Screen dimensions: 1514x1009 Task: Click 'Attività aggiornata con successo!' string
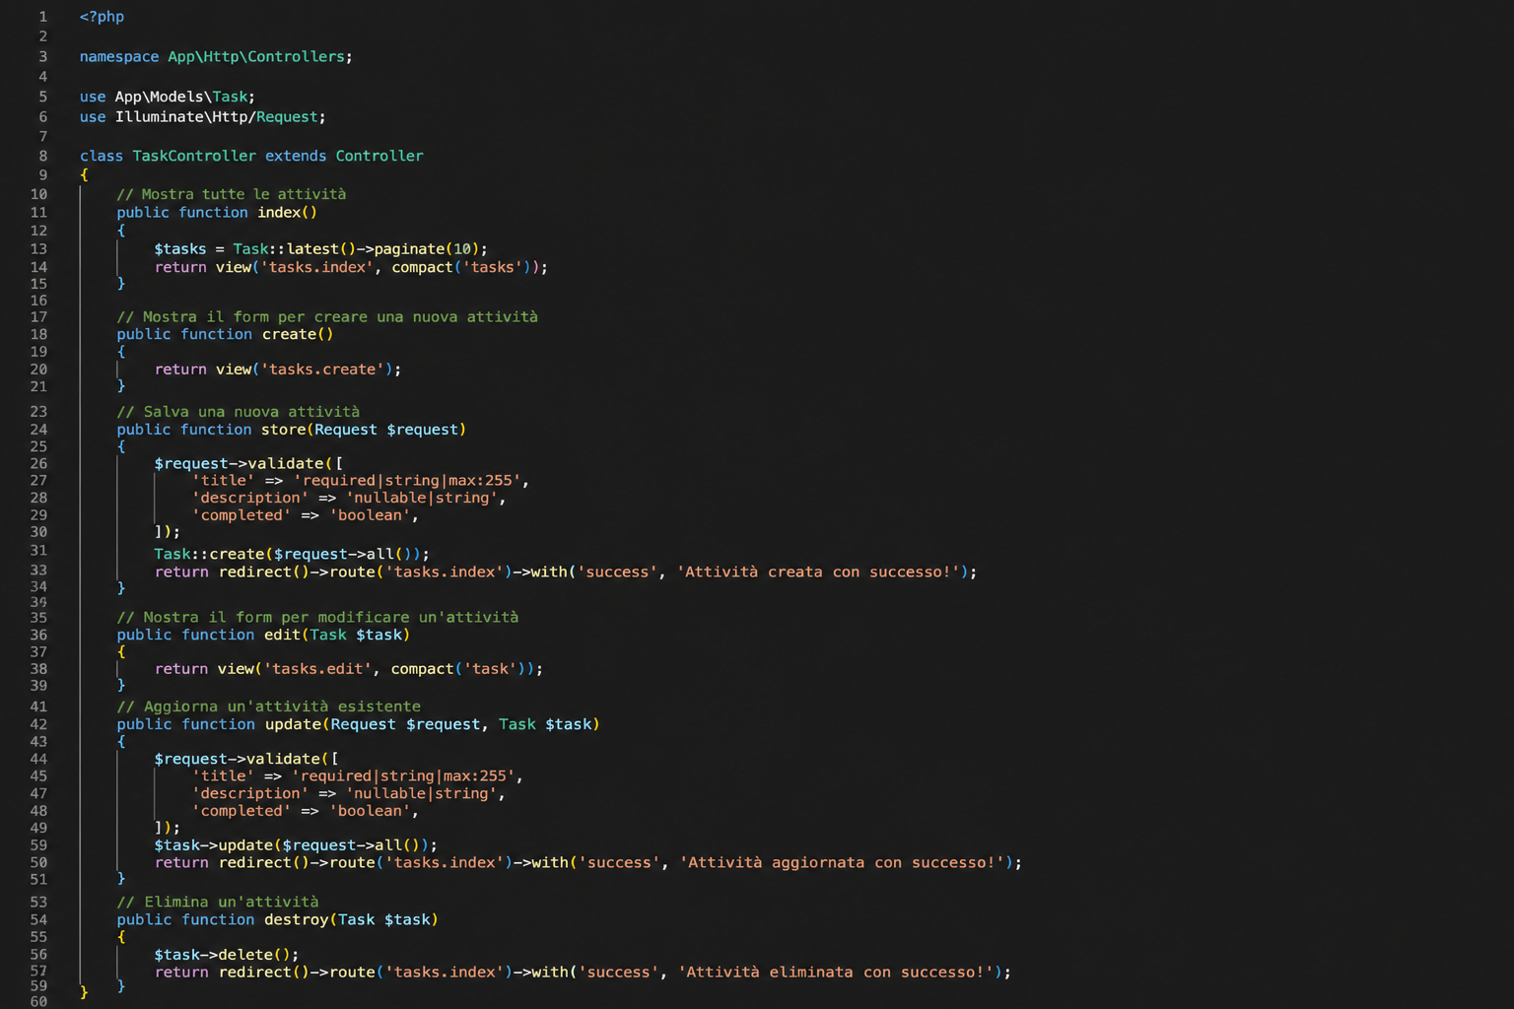click(x=843, y=863)
